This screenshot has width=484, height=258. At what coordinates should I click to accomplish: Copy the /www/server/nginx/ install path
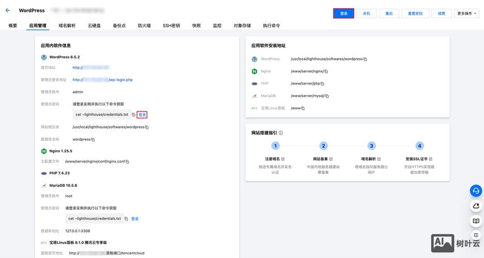pyautogui.click(x=326, y=71)
